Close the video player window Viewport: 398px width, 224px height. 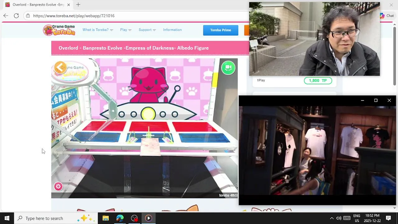pos(389,100)
